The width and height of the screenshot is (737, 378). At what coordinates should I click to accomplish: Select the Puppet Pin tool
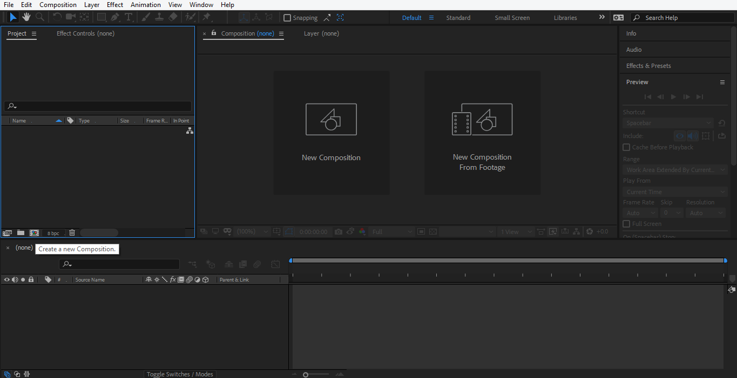click(206, 17)
